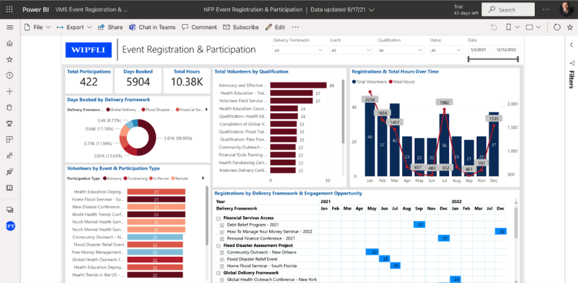This screenshot has height=283, width=578.
Task: Open Goals trophy icon in sidebar
Action: (10, 124)
